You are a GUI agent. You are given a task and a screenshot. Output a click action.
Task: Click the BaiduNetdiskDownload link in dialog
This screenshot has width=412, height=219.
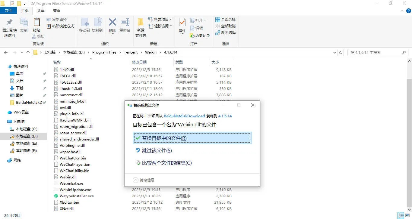184,116
